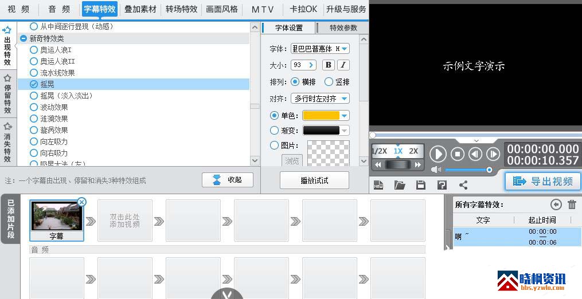Step to the next frame
Viewport: 582px width, 299px height.
point(493,154)
